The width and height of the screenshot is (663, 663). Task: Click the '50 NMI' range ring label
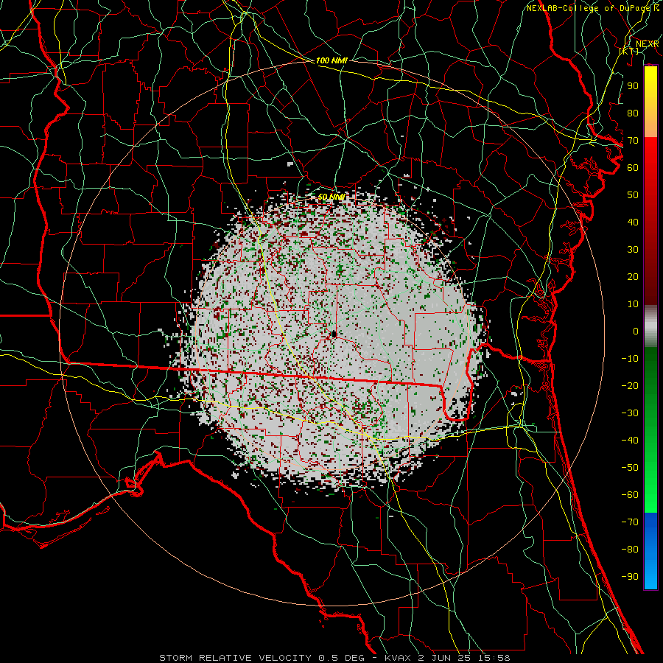coord(331,197)
